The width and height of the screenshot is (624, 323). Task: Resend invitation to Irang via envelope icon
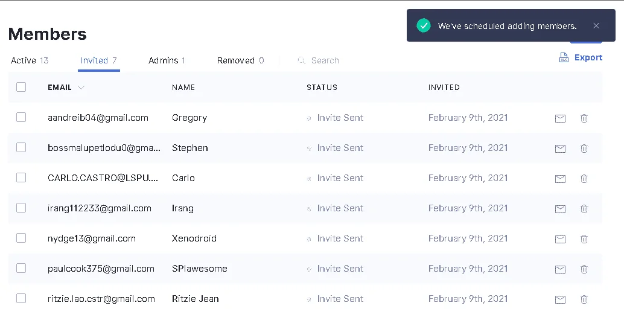560,209
